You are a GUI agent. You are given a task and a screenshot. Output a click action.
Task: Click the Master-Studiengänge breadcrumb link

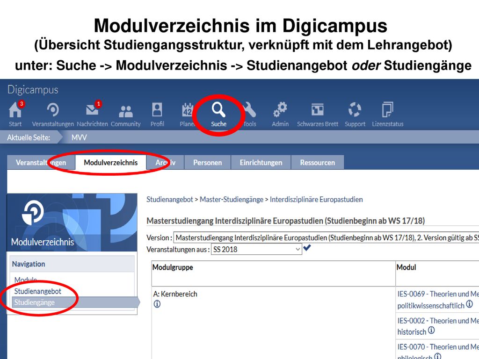pos(232,200)
